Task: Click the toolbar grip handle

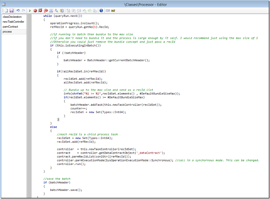Action: click(3, 11)
